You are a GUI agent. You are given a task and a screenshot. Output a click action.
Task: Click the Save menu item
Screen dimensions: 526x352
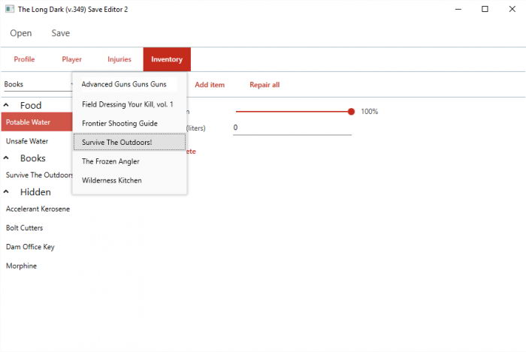pos(61,33)
